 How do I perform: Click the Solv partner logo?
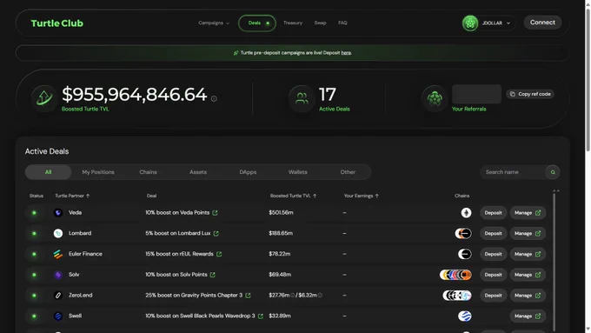[58, 275]
